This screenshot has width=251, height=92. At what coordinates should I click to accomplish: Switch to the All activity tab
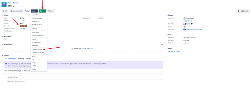[6, 59]
